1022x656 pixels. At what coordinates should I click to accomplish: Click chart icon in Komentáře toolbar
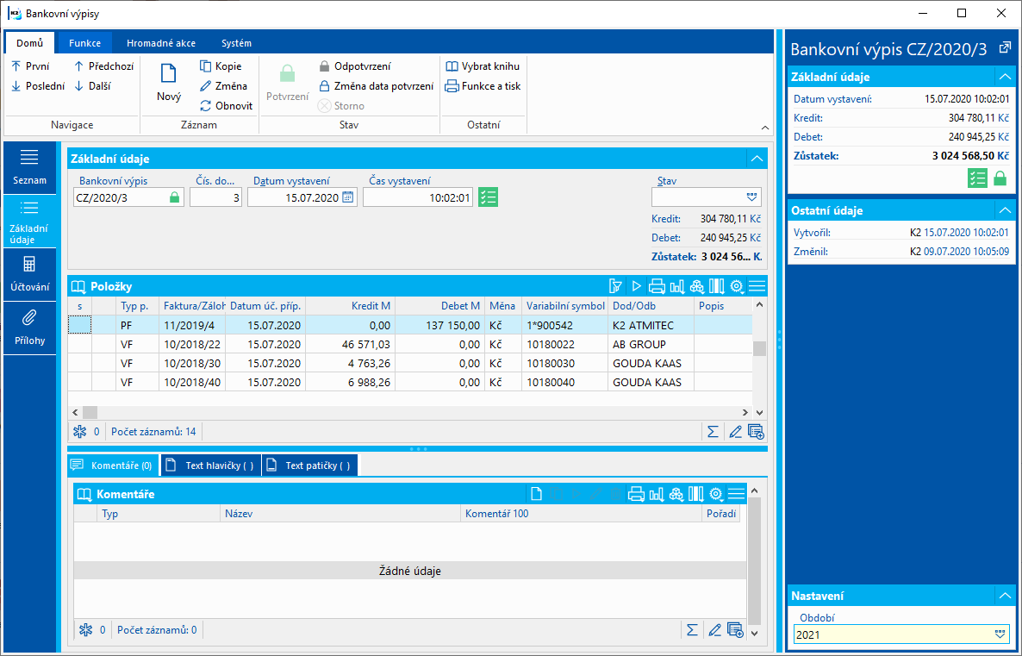click(657, 494)
